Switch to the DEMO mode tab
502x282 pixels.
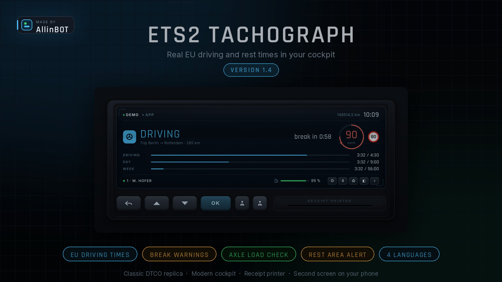click(131, 115)
